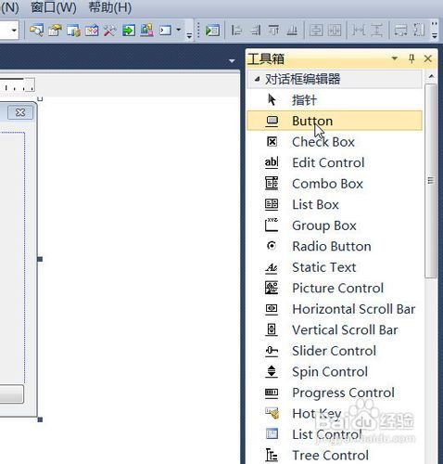This screenshot has width=443, height=464.
Task: Click the dialog's X close button in editor
Action: point(20,112)
